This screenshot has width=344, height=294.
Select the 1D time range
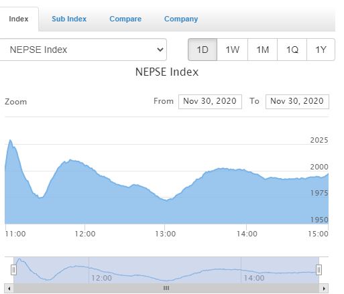203,50
